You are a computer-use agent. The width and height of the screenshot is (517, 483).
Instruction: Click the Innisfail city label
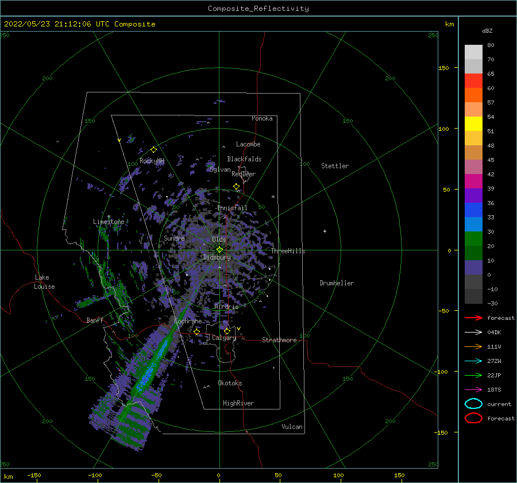coord(232,208)
